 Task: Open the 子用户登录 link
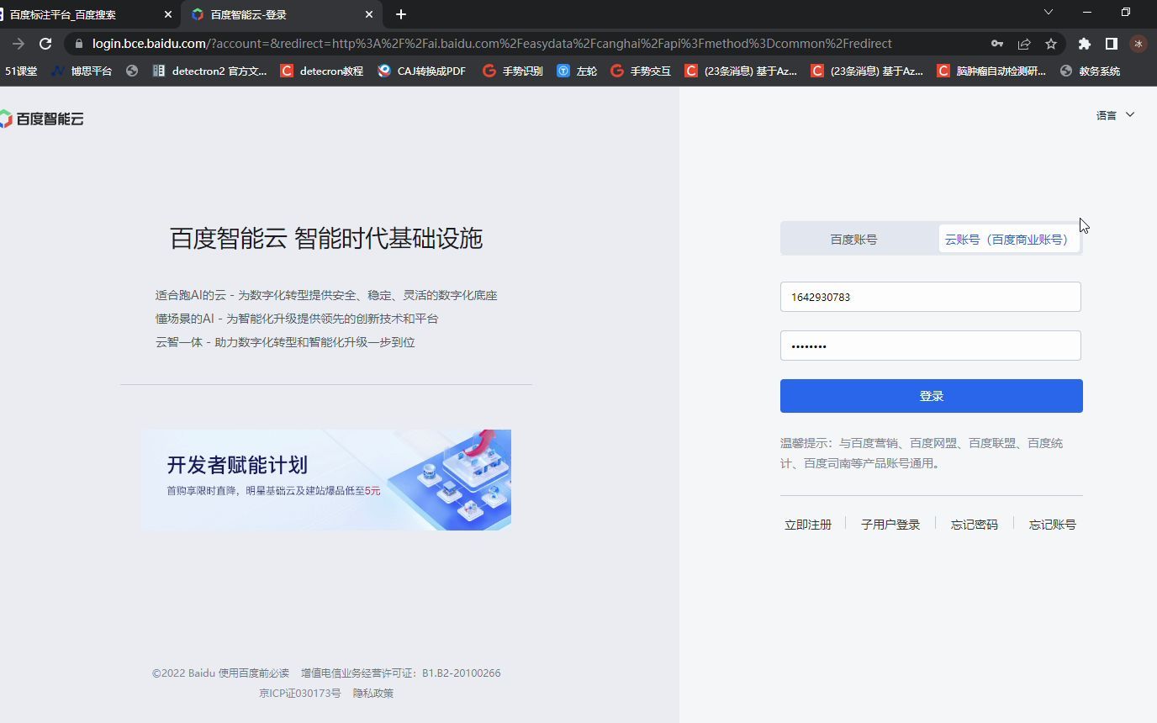pos(890,525)
